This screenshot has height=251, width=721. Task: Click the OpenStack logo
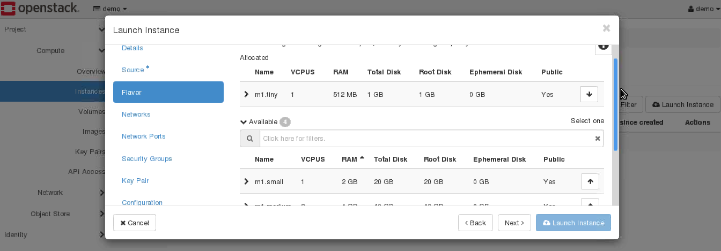point(40,9)
